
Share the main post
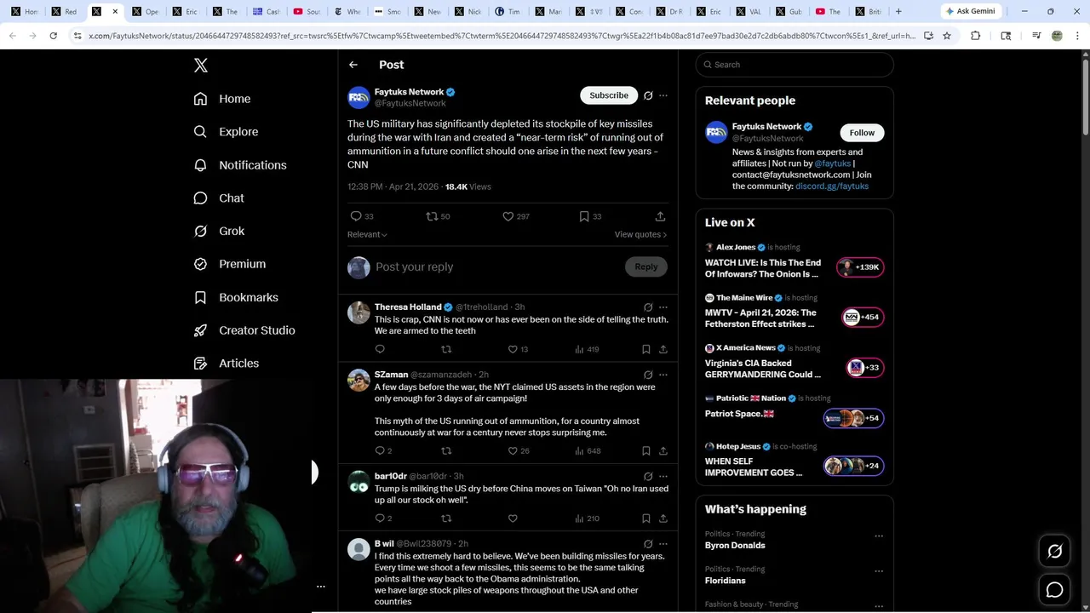pos(660,216)
